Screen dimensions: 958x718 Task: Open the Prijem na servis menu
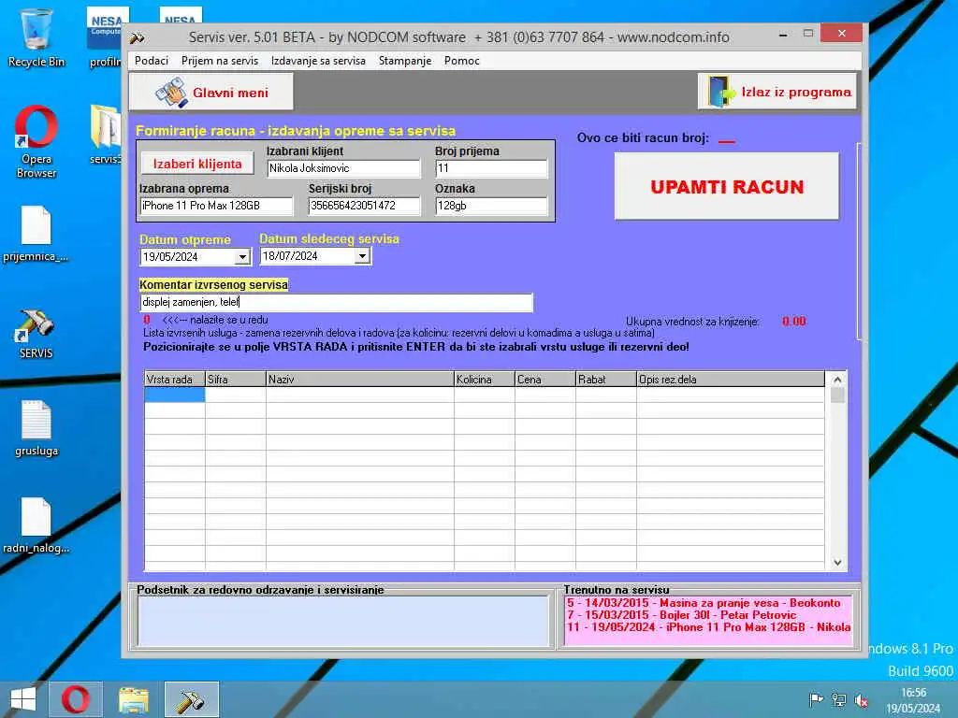pyautogui.click(x=219, y=61)
